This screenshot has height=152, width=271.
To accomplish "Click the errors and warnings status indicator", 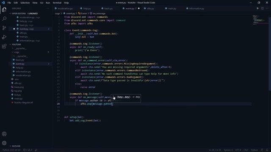I will [x=28, y=150].
